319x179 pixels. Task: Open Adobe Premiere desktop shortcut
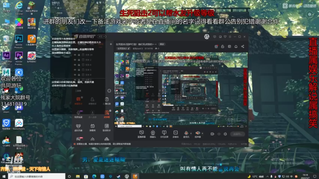click(19, 58)
